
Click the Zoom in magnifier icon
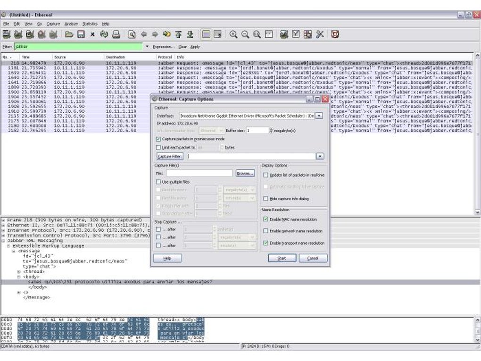click(x=233, y=34)
